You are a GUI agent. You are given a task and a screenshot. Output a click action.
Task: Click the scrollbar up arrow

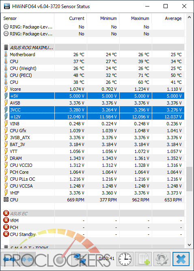189,17
